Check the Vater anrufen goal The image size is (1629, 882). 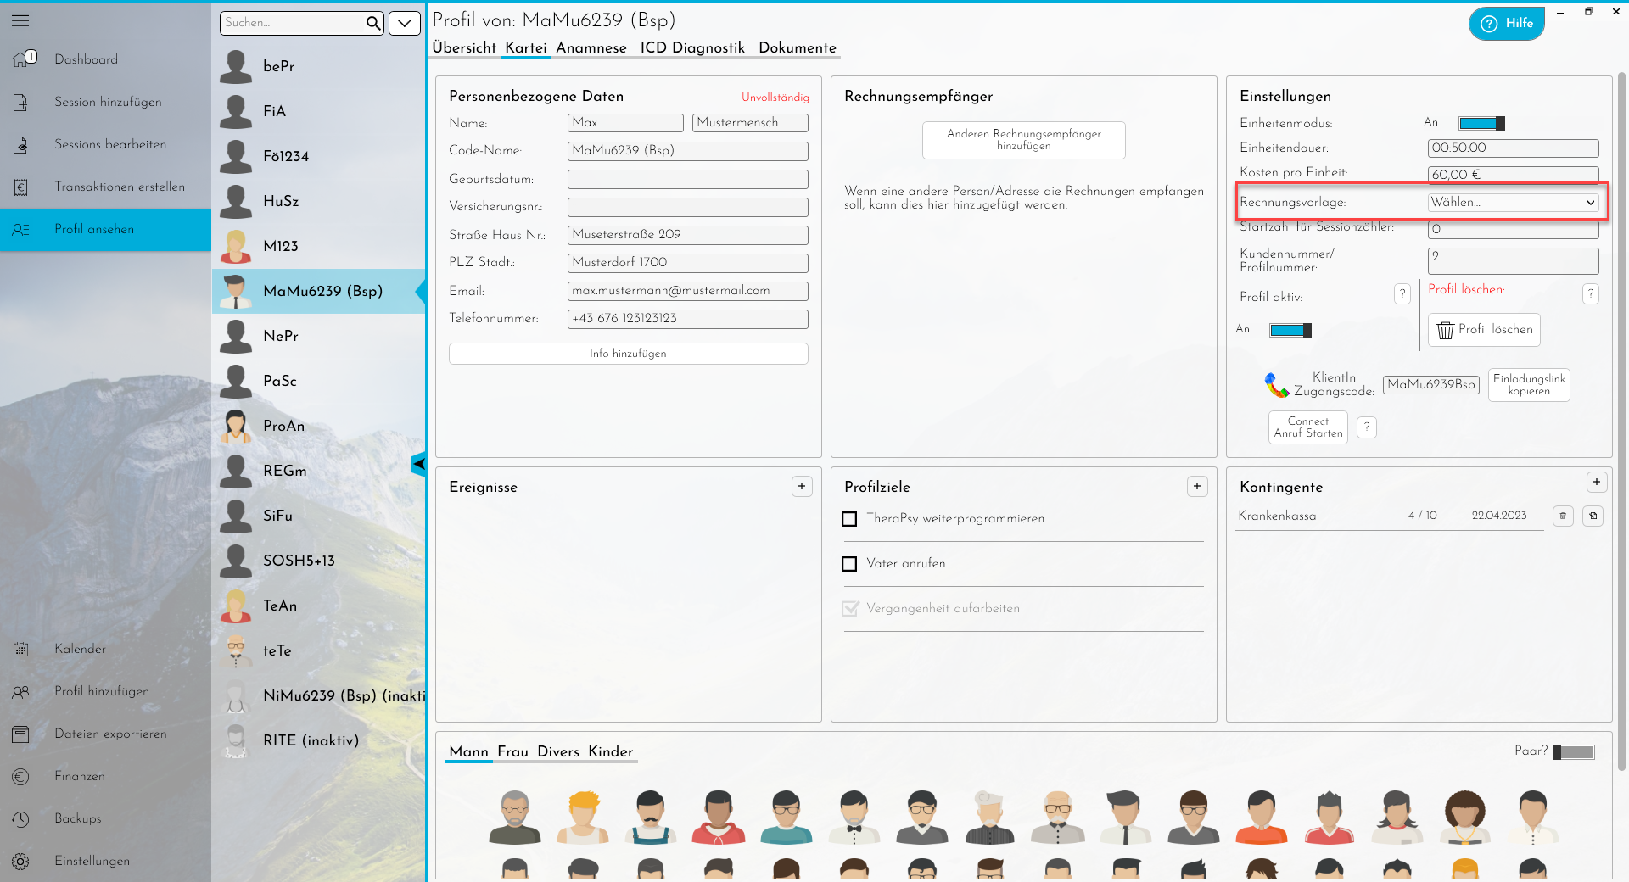(x=849, y=564)
